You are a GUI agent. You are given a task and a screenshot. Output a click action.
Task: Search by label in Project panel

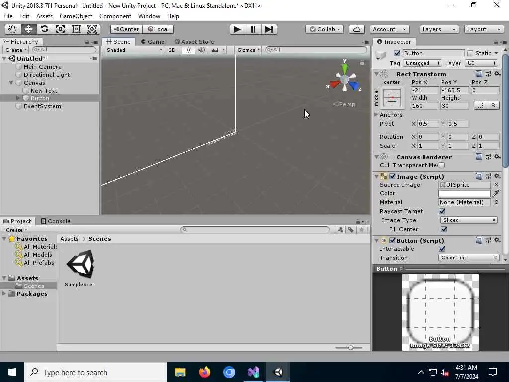click(351, 230)
